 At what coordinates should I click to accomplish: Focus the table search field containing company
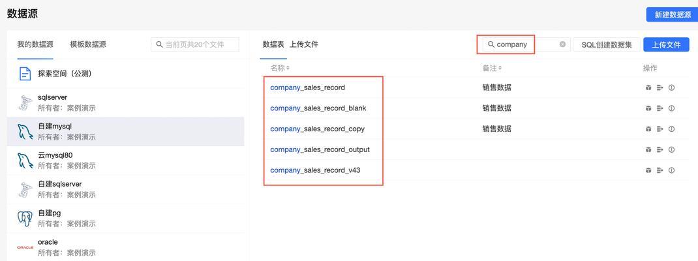[526, 44]
